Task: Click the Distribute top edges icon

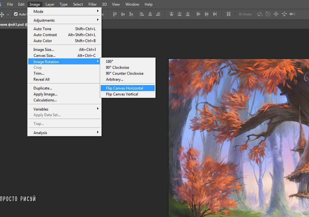Action: point(171,14)
